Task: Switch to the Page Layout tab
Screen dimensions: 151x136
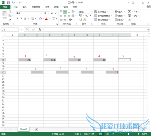Action: [x=36, y=7]
